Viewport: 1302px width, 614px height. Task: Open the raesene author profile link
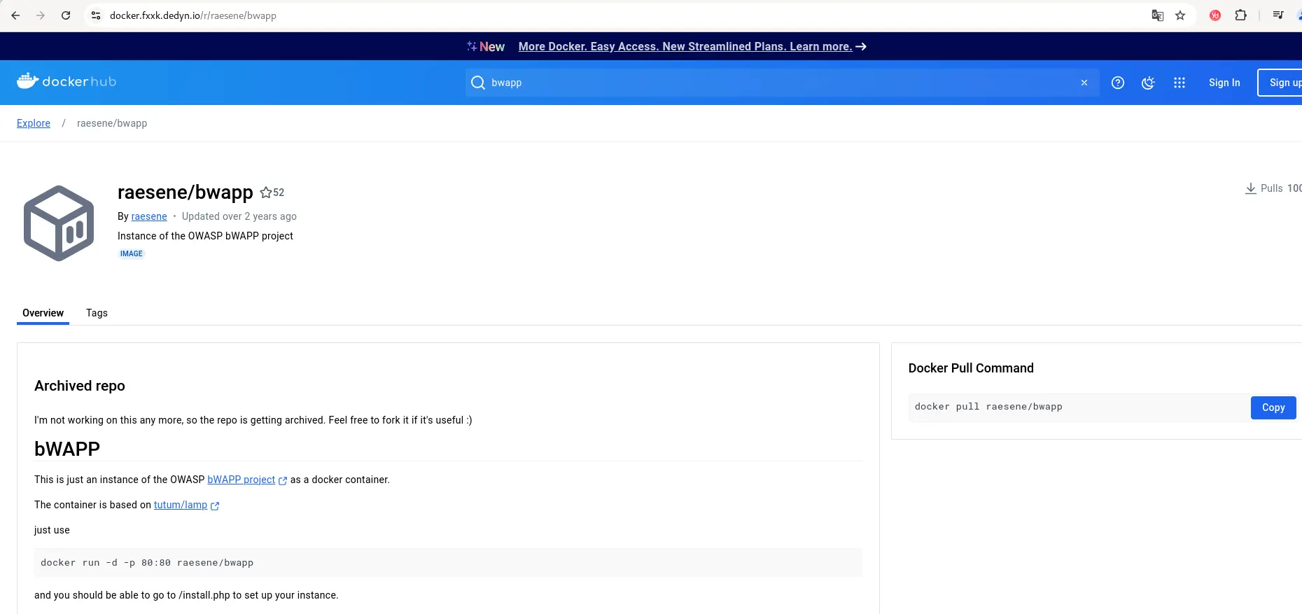pos(149,216)
